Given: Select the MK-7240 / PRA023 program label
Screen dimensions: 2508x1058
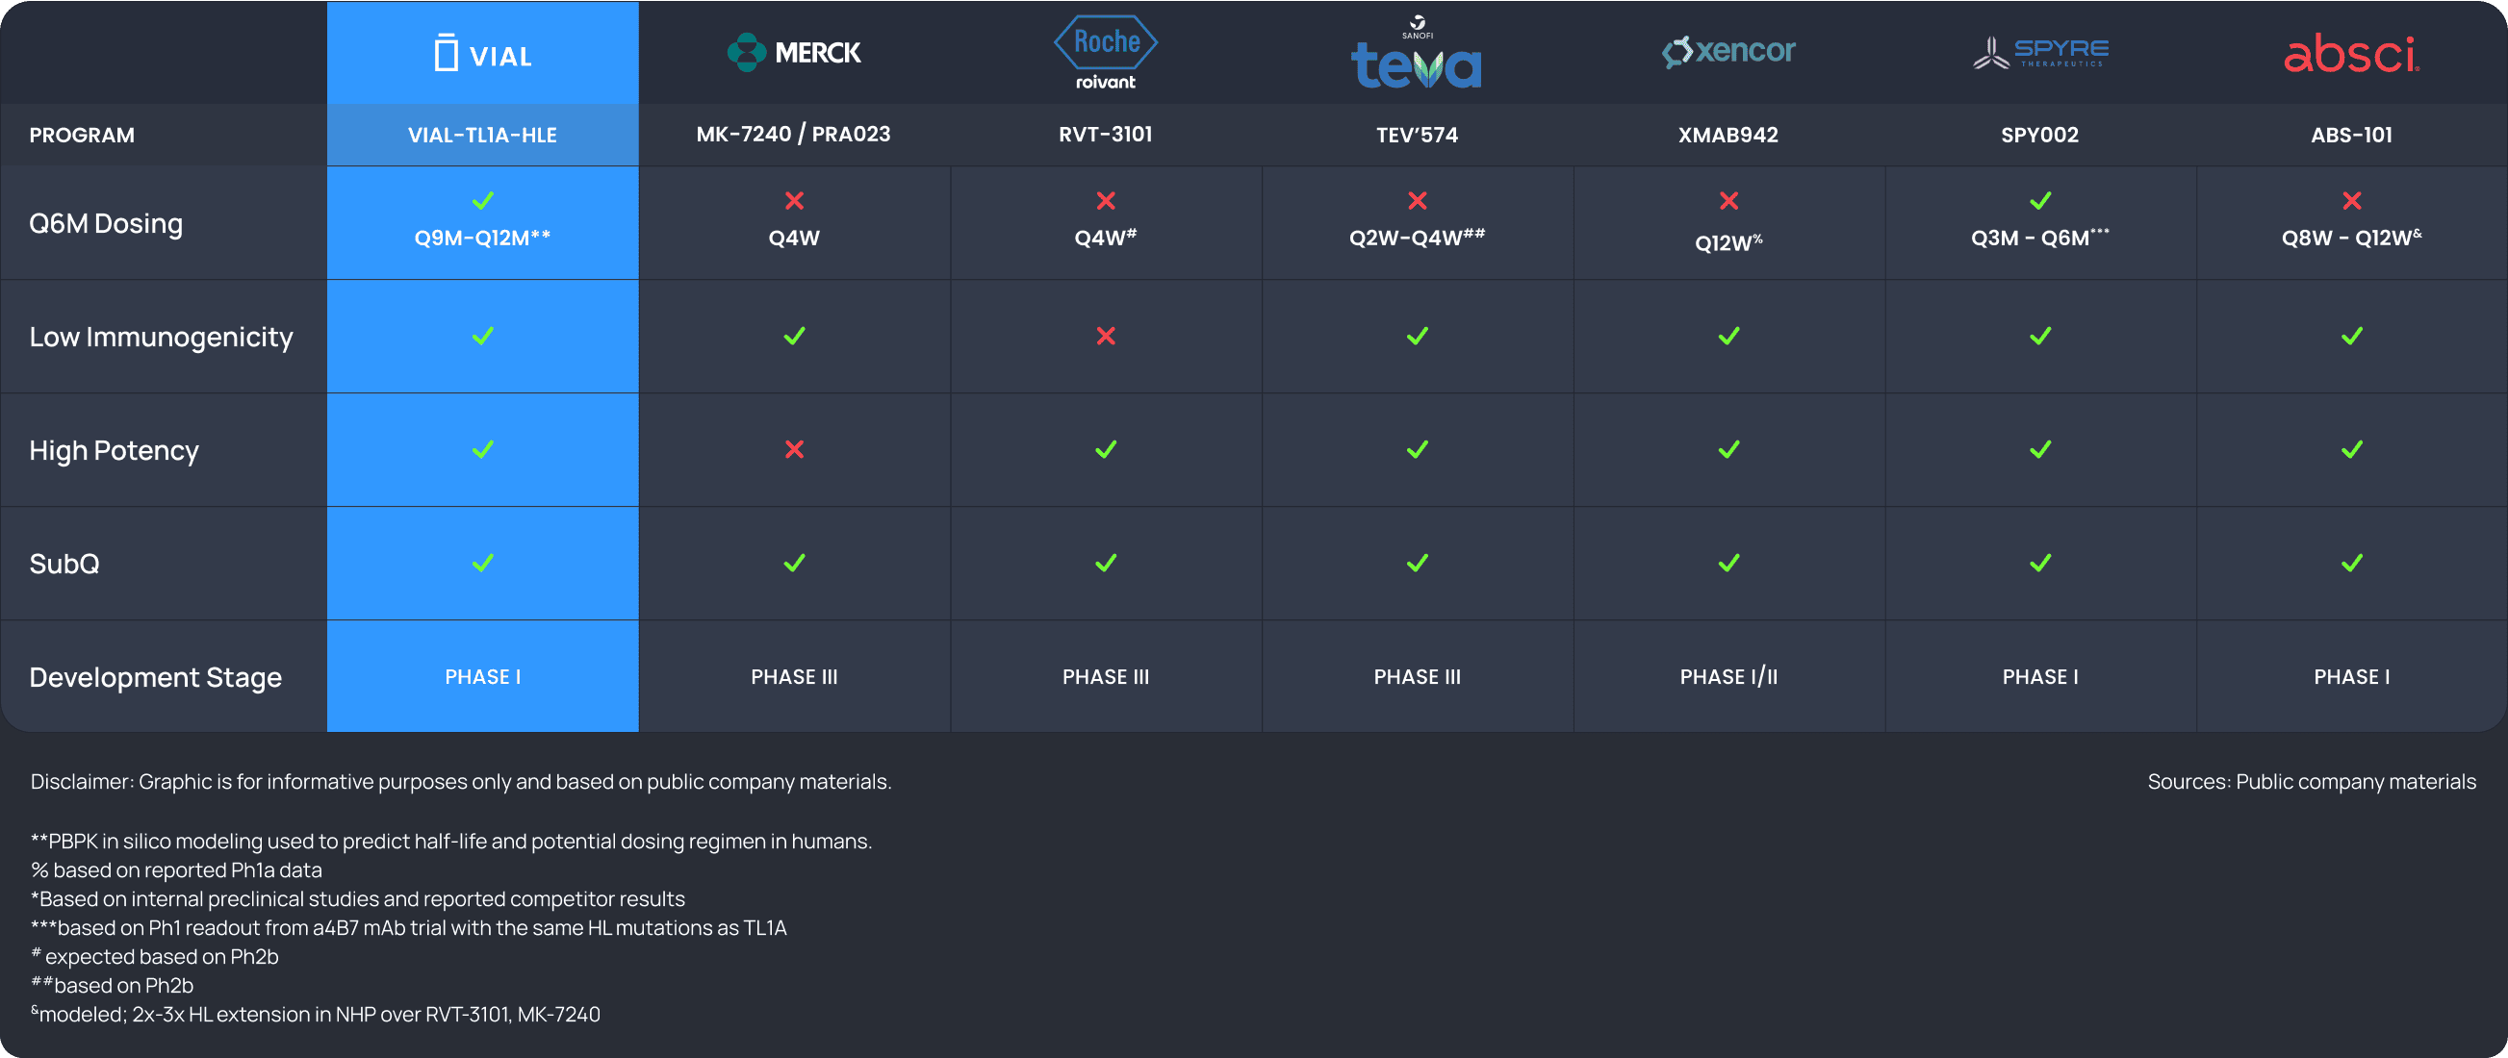Looking at the screenshot, I should point(793,135).
